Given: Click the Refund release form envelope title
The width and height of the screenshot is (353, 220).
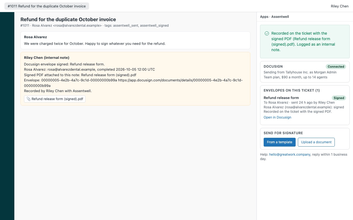Looking at the screenshot, I should [281, 98].
